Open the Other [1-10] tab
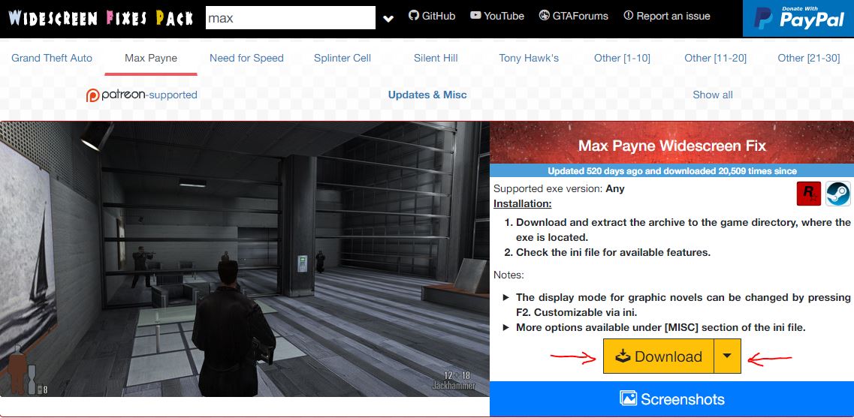This screenshot has width=854, height=418. point(622,58)
